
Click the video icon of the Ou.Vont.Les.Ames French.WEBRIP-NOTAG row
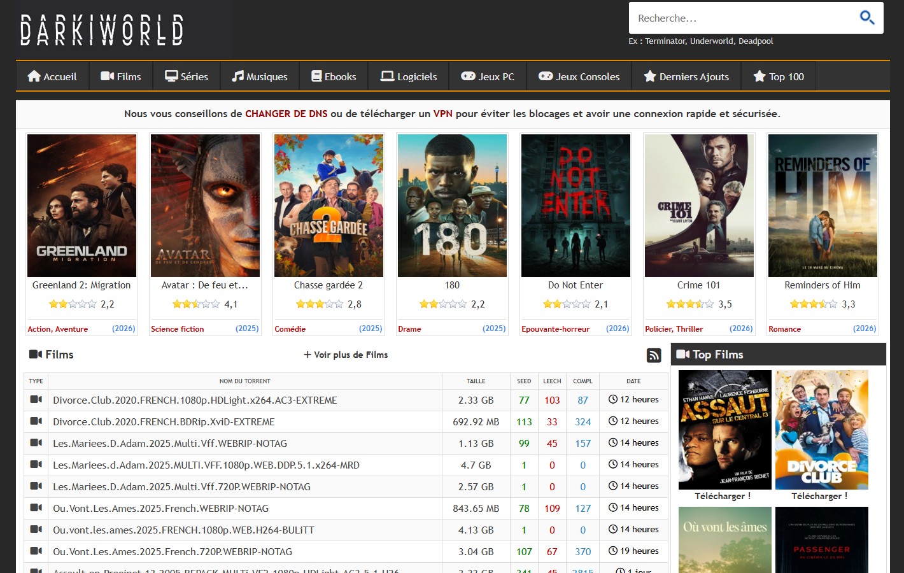point(36,507)
